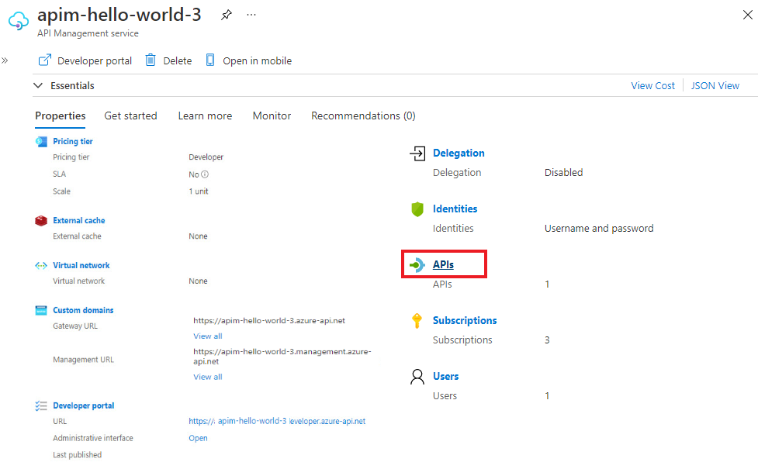
Task: Click the Management URL value text
Action: pos(282,357)
